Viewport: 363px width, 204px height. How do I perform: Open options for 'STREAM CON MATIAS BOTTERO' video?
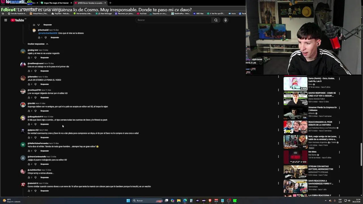point(339,167)
